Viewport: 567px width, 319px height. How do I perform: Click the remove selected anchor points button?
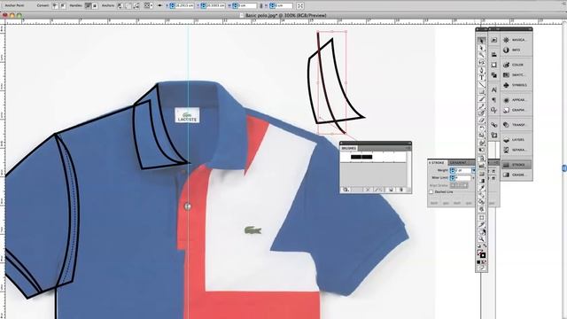tap(120, 6)
